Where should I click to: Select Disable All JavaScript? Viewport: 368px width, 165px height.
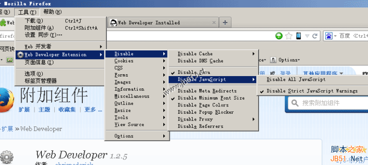[x=313, y=79]
